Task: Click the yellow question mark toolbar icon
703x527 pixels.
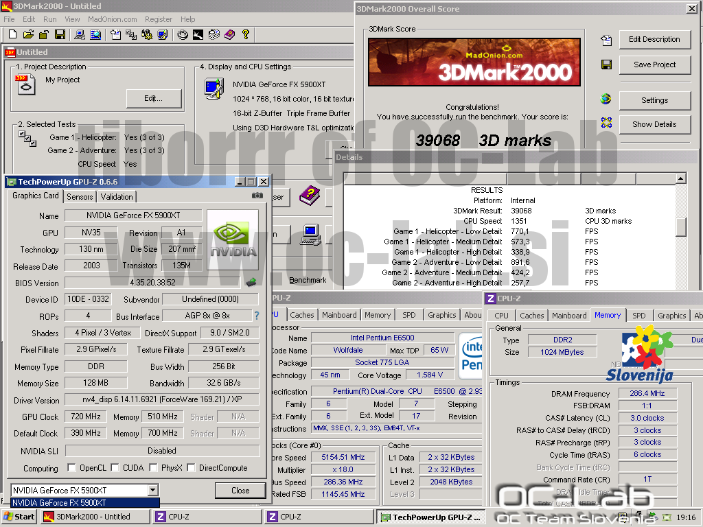Action: [245, 34]
